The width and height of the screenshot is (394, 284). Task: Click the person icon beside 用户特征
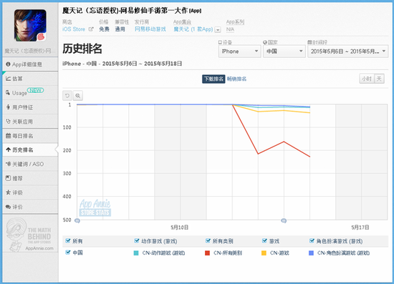pyautogui.click(x=8, y=107)
